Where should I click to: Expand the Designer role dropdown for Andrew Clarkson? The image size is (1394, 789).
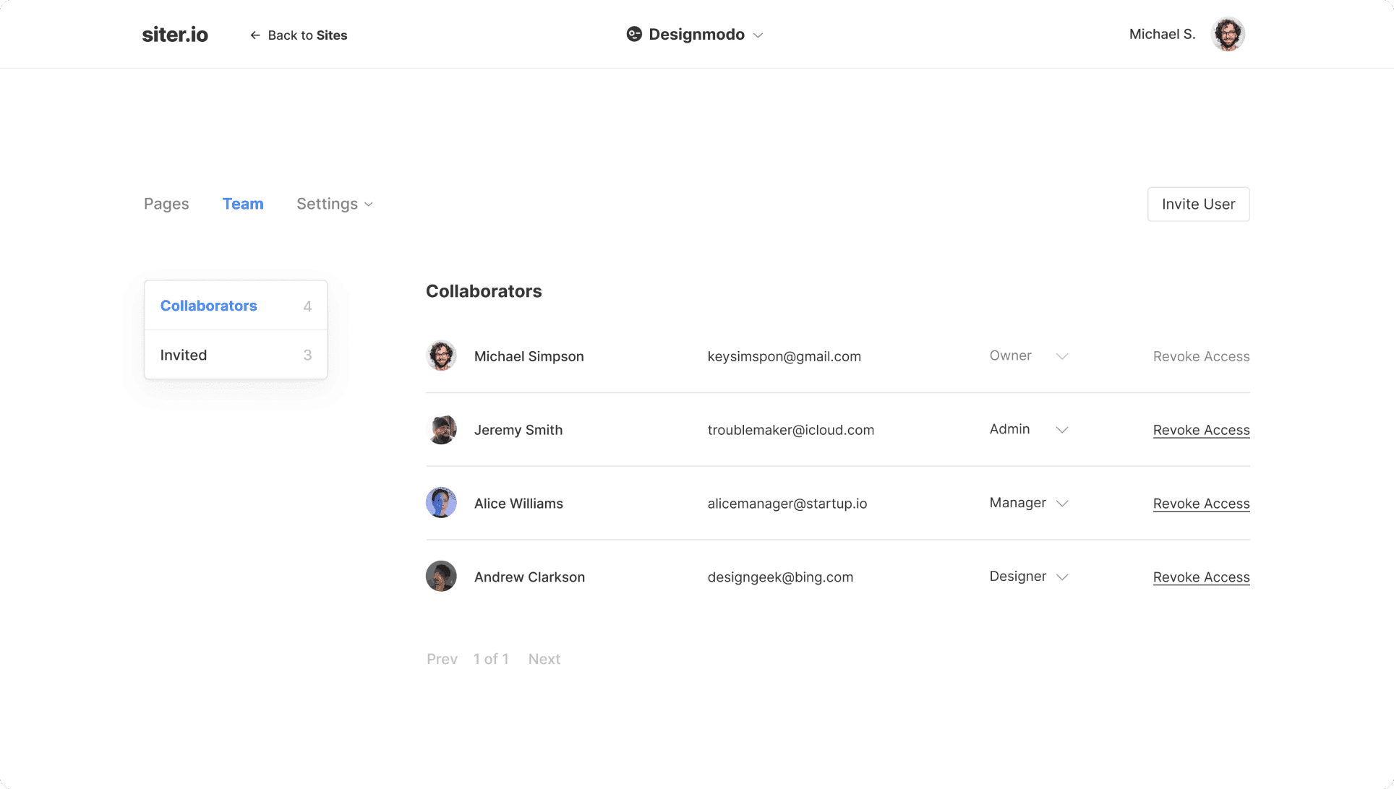(1061, 577)
